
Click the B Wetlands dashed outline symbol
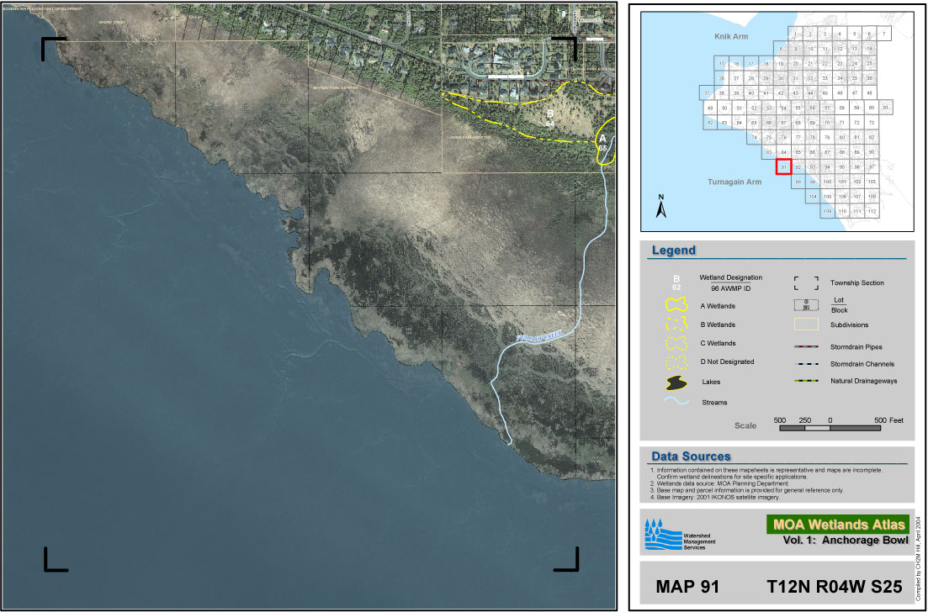[x=676, y=324]
